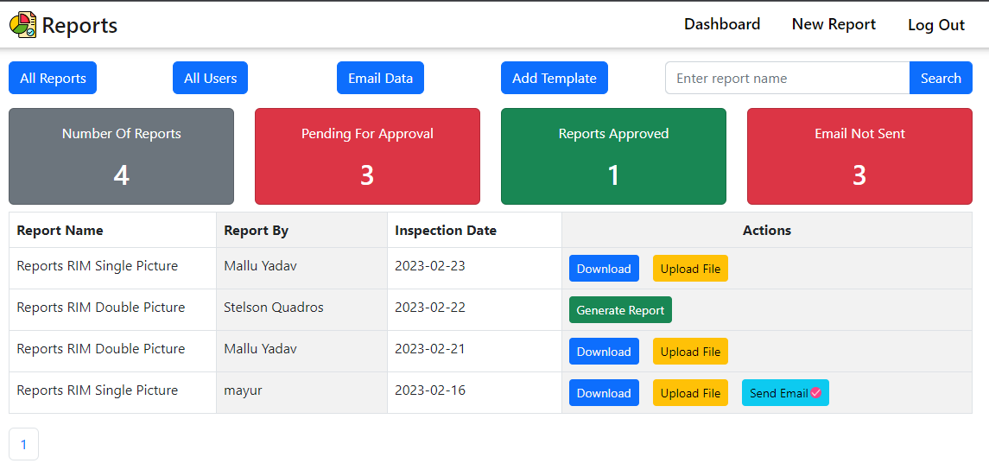
Task: Log Out of the application
Action: pos(935,25)
